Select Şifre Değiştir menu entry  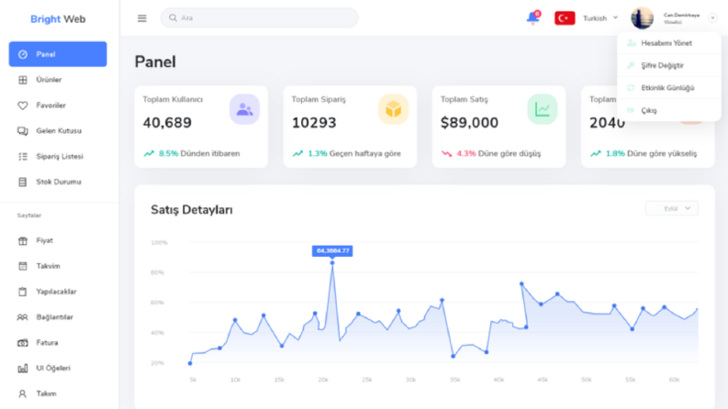click(669, 65)
